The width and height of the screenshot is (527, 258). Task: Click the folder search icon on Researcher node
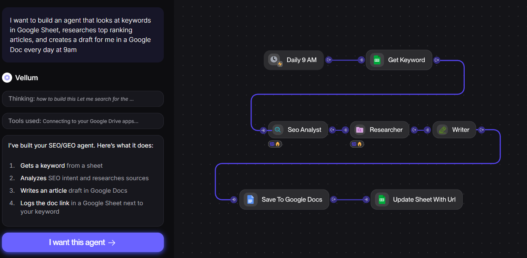point(359,130)
